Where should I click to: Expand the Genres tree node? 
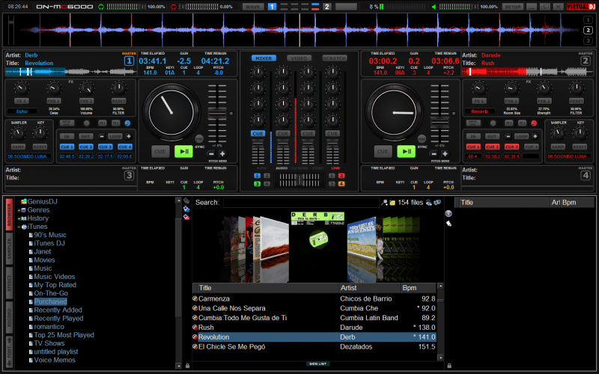(x=19, y=210)
